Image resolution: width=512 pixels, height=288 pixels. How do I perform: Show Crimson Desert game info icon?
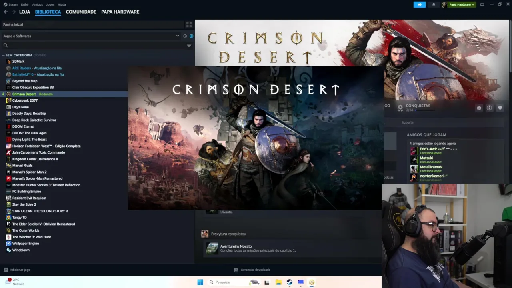[489, 108]
